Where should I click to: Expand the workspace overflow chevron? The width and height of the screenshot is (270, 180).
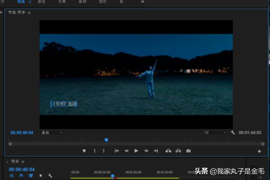click(x=143, y=2)
